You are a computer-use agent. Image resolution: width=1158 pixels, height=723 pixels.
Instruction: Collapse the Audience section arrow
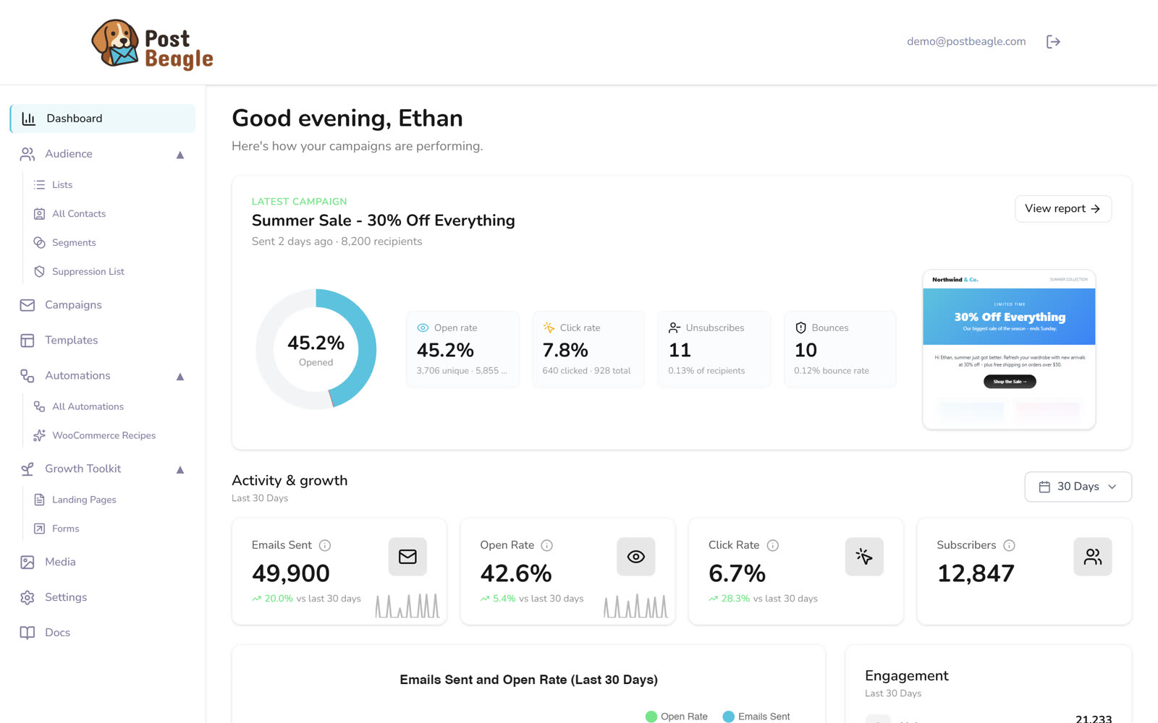tap(180, 155)
